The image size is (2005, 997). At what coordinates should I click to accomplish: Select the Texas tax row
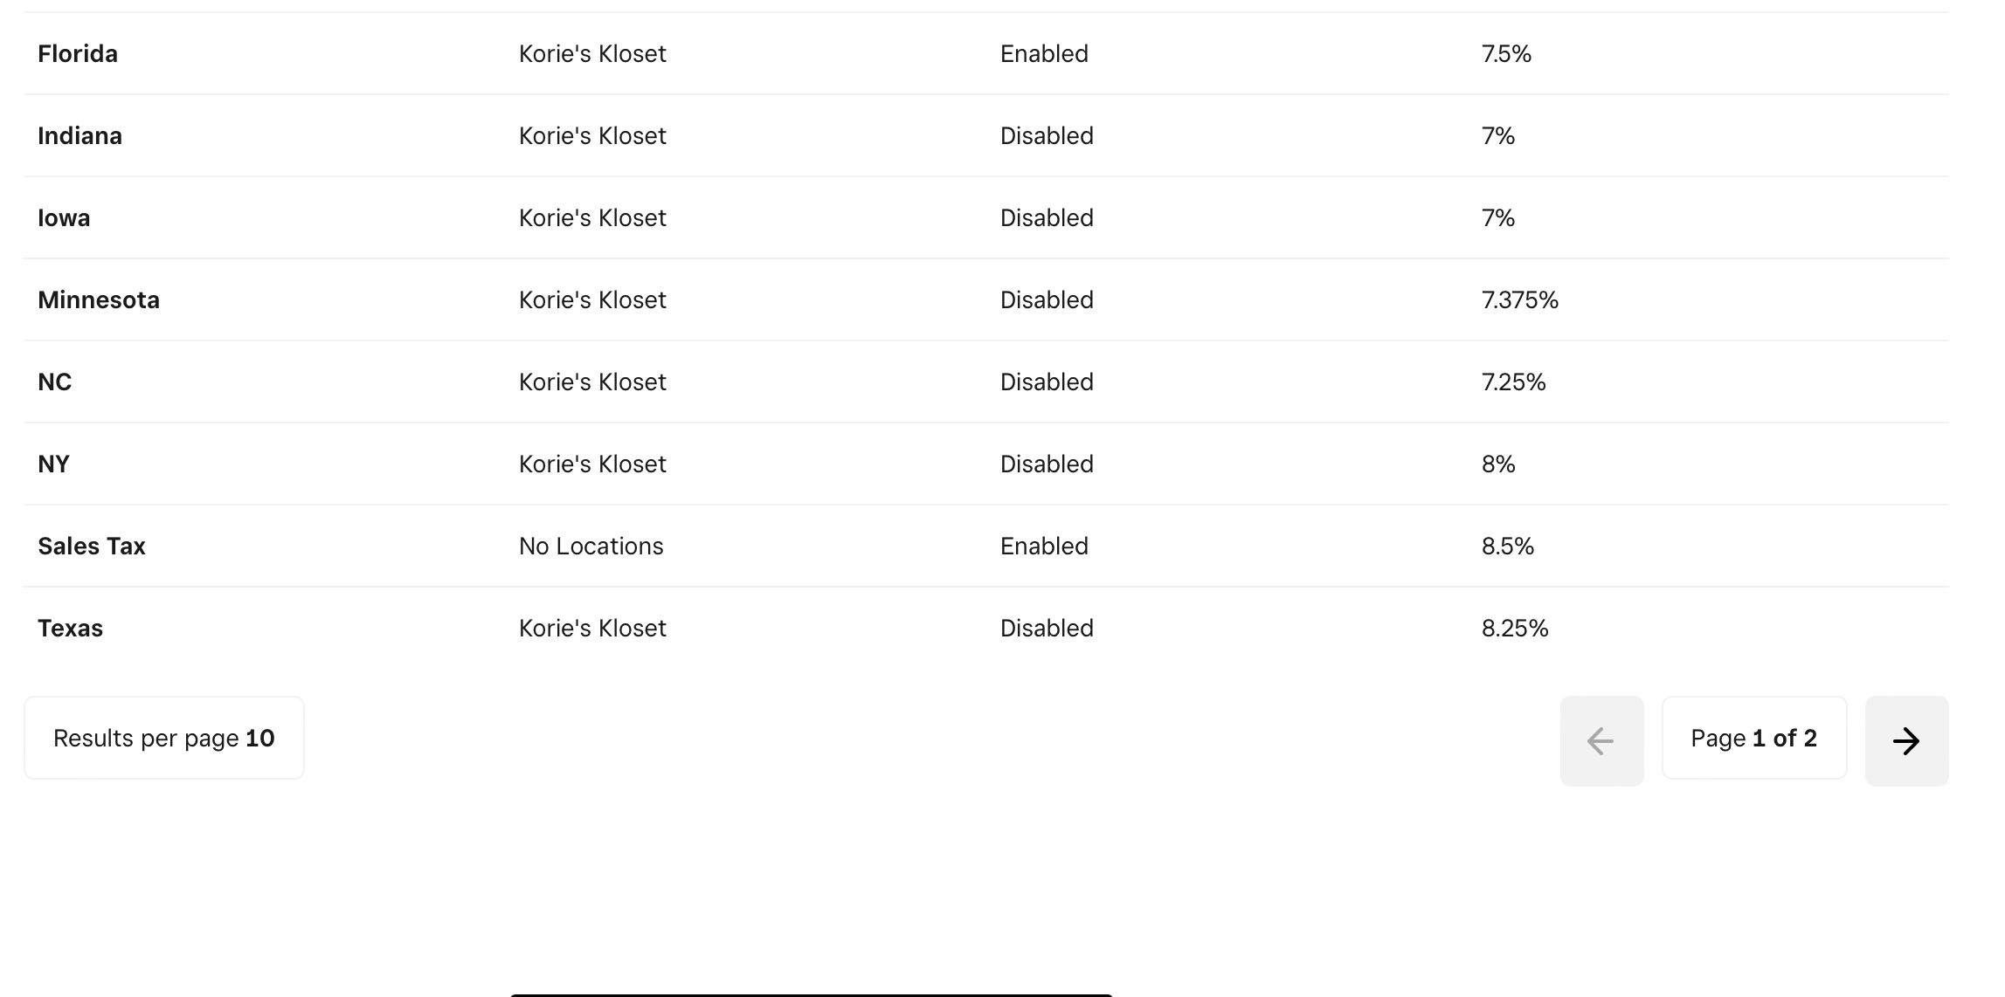(985, 628)
